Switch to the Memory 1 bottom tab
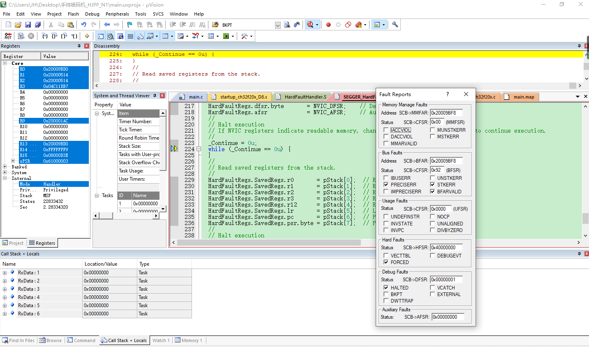This screenshot has height=347, width=589. point(188,340)
